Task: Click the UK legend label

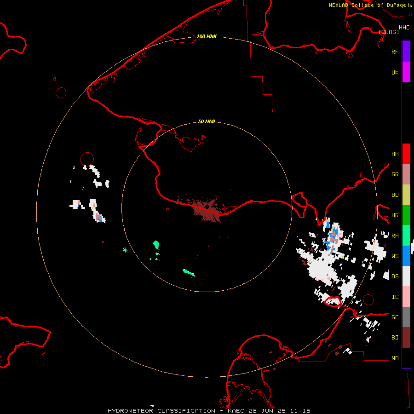Action: [395, 72]
